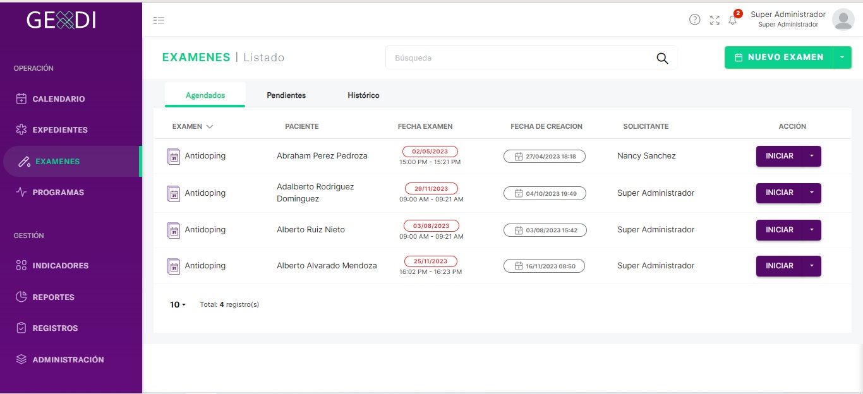863x394 pixels.
Task: Click the 25/11/2023 exam date badge
Action: pyautogui.click(x=430, y=261)
